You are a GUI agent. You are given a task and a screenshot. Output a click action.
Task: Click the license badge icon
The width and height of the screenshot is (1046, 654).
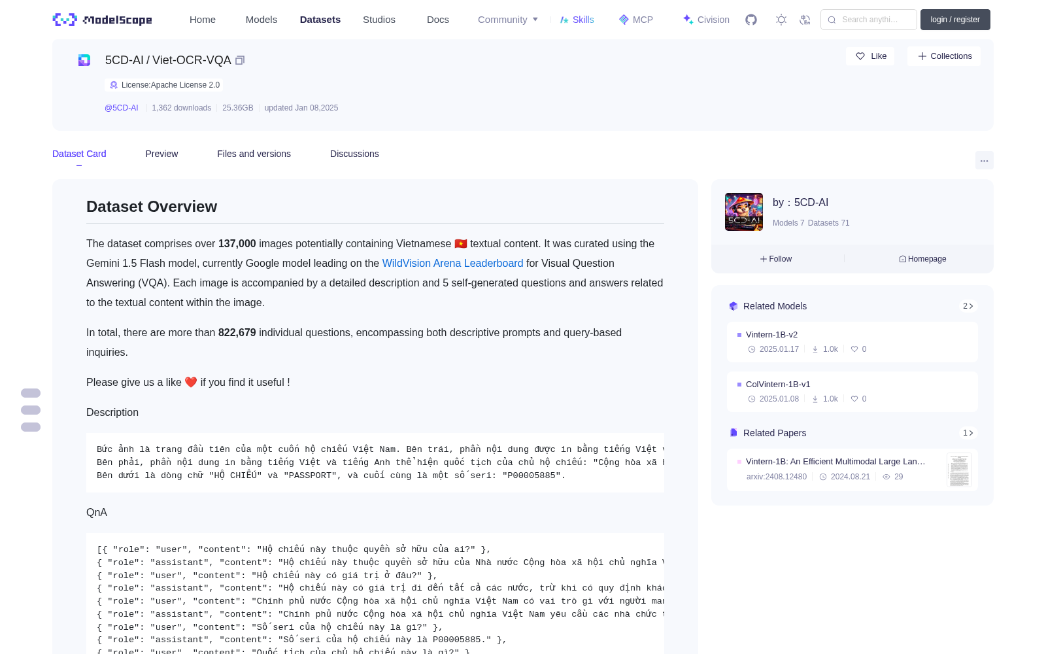pos(114,85)
